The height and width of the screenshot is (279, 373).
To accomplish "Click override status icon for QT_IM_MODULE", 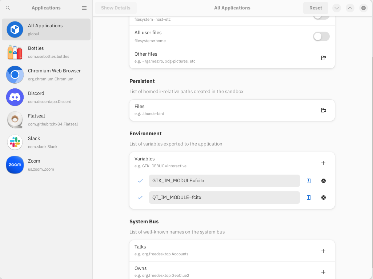I will tap(309, 198).
